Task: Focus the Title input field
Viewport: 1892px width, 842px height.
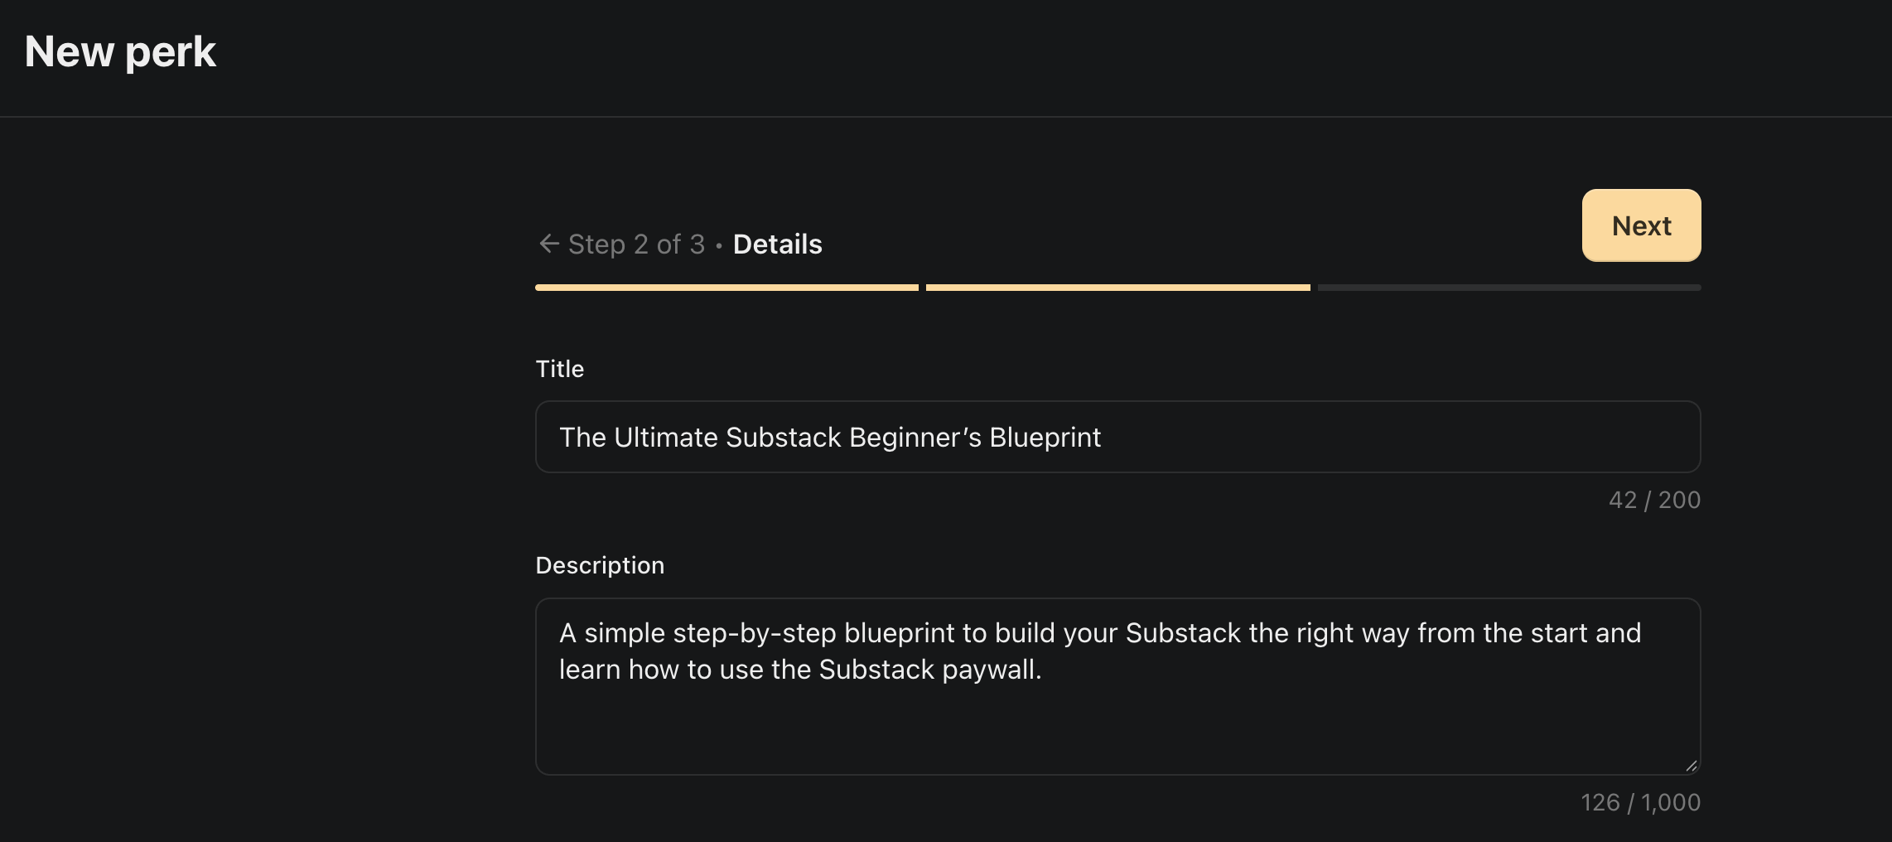Action: pyautogui.click(x=1117, y=437)
